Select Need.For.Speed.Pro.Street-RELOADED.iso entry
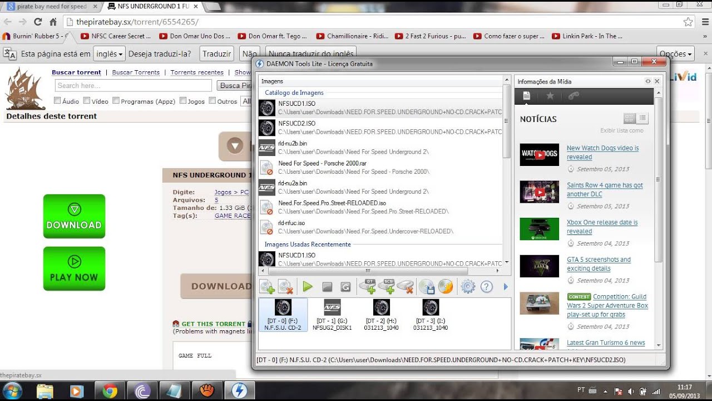Screen dimensions: 712x401 point(380,207)
